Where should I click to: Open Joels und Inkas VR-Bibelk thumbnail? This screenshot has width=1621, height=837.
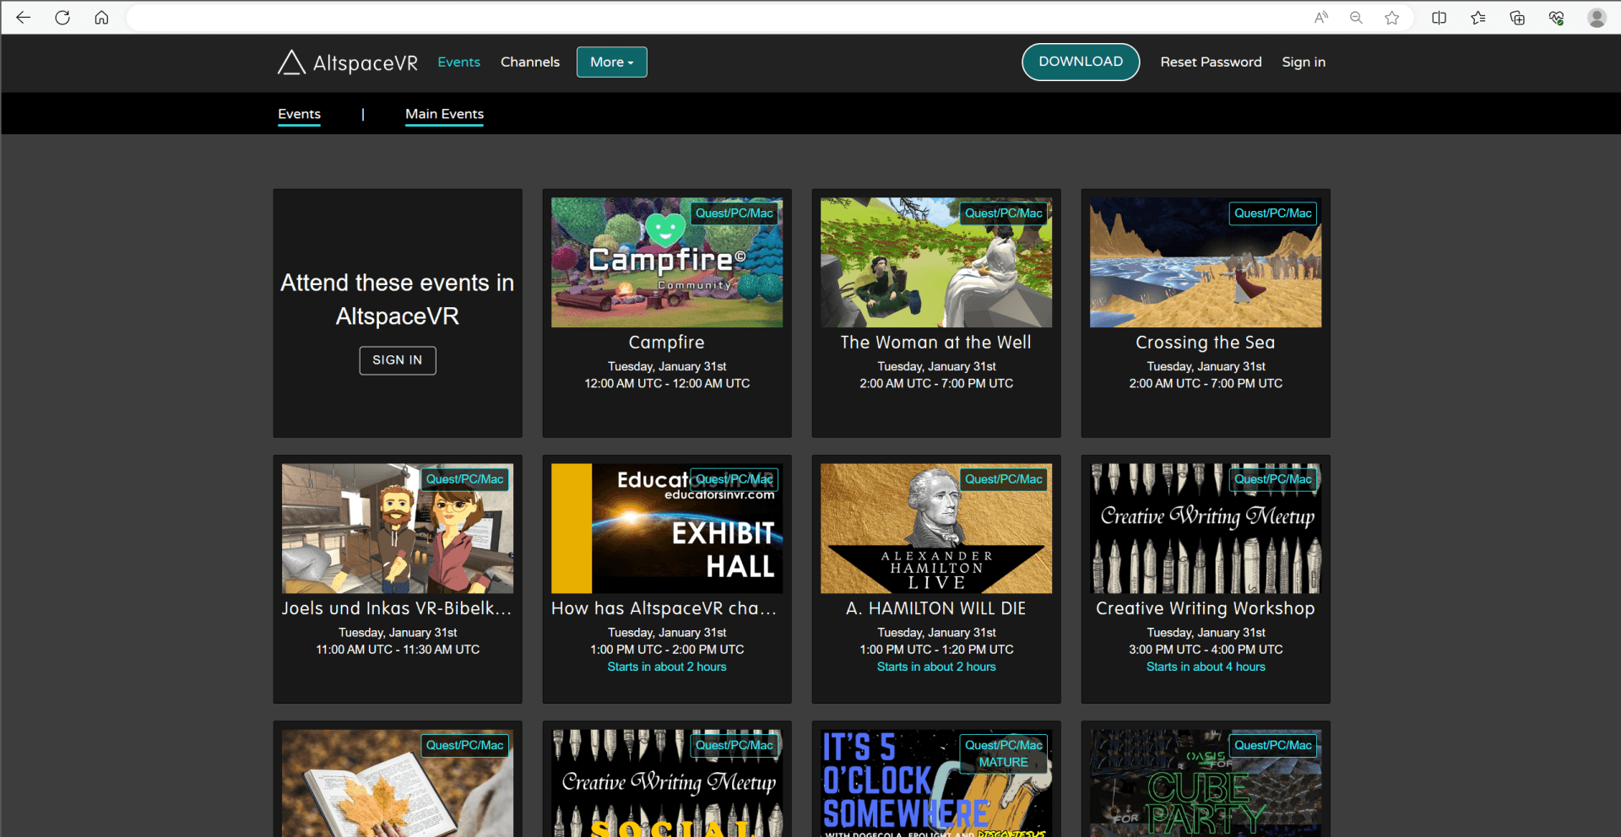click(398, 528)
